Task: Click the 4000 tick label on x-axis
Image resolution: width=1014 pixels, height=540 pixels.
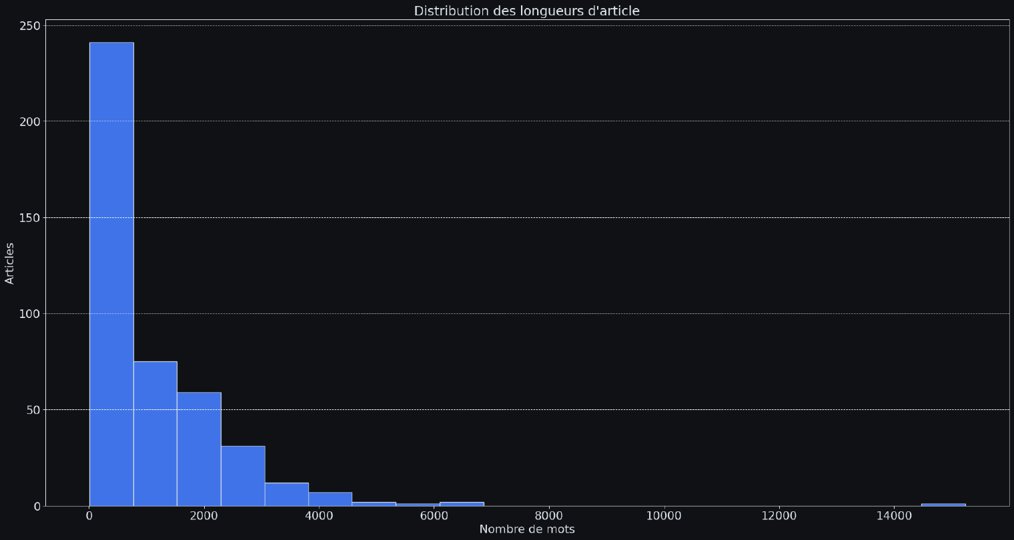Action: (x=319, y=516)
